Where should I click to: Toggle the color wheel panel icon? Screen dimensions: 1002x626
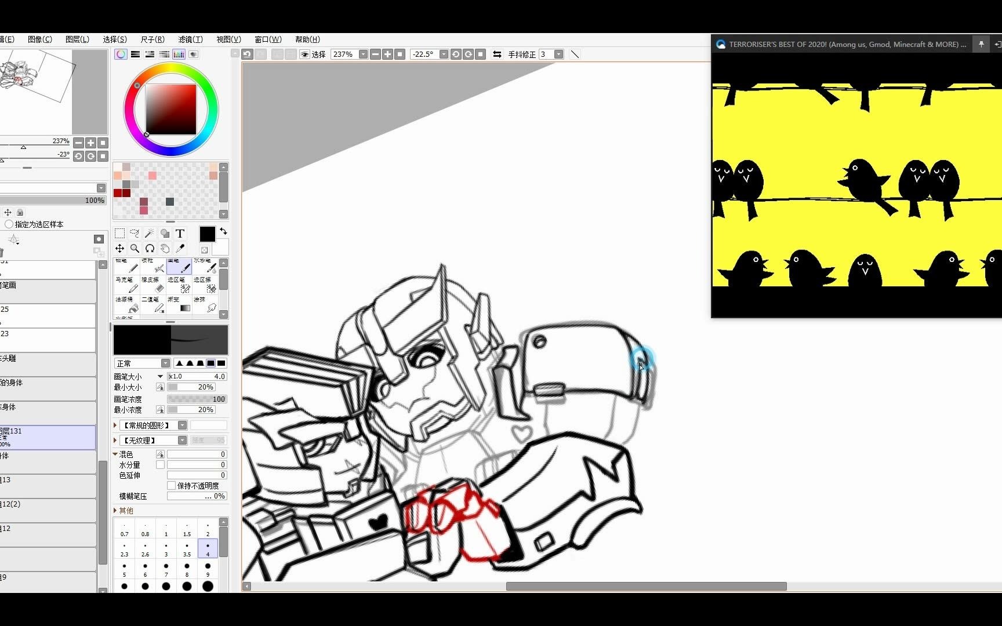[x=121, y=54]
